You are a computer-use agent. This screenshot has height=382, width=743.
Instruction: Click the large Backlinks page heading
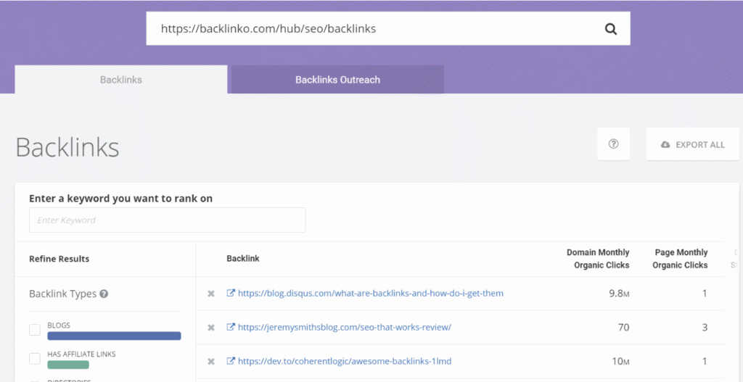67,148
